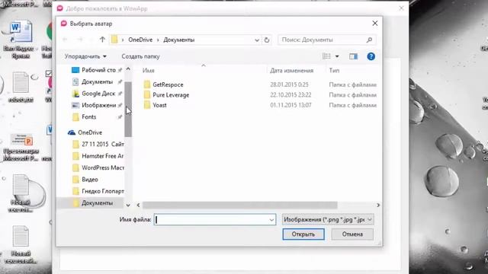Click navigation pane scroll down arrow
Image resolution: width=488 pixels, height=274 pixels.
pyautogui.click(x=128, y=205)
